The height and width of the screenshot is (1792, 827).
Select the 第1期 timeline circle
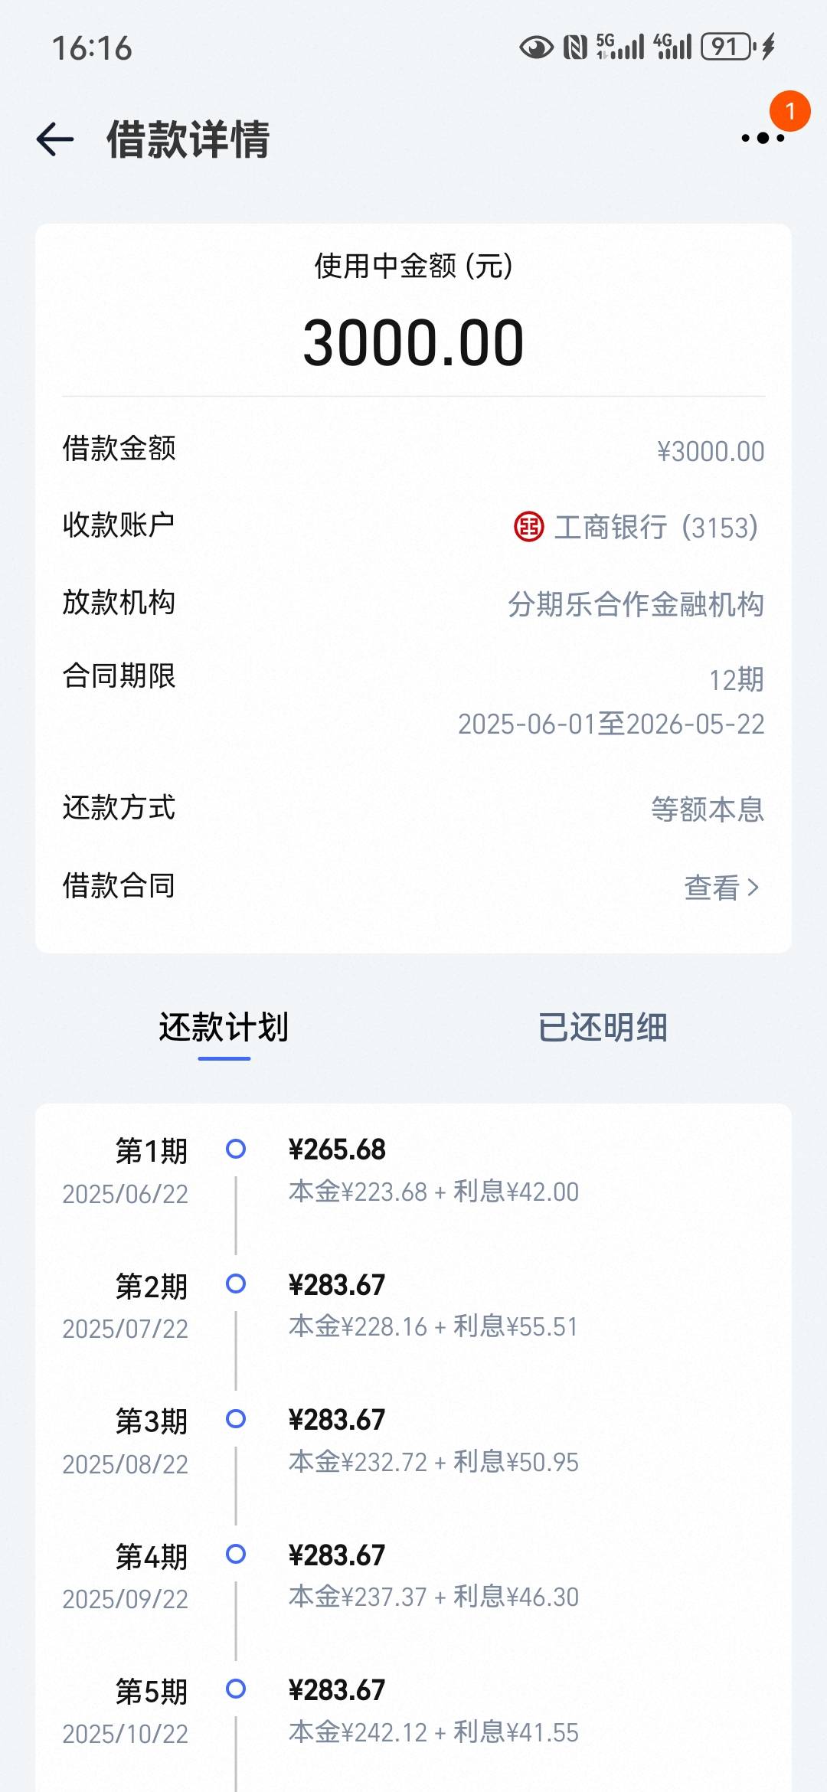coord(236,1149)
